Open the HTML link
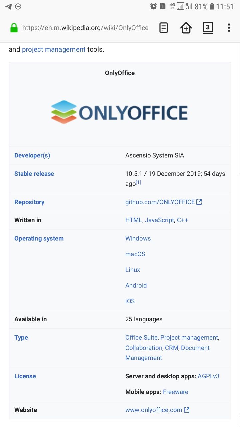 (x=134, y=220)
